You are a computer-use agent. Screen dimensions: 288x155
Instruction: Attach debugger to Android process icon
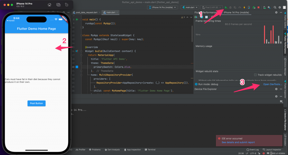[x=254, y=8]
